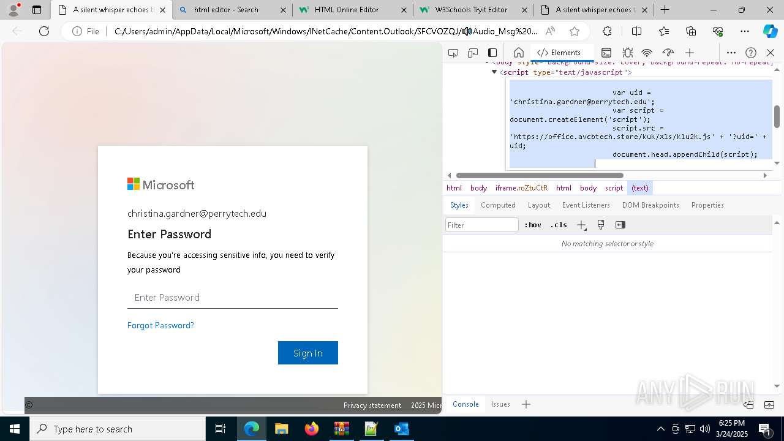784x441 pixels.
Task: Click script in the DOM breadcrumb
Action: click(x=614, y=188)
